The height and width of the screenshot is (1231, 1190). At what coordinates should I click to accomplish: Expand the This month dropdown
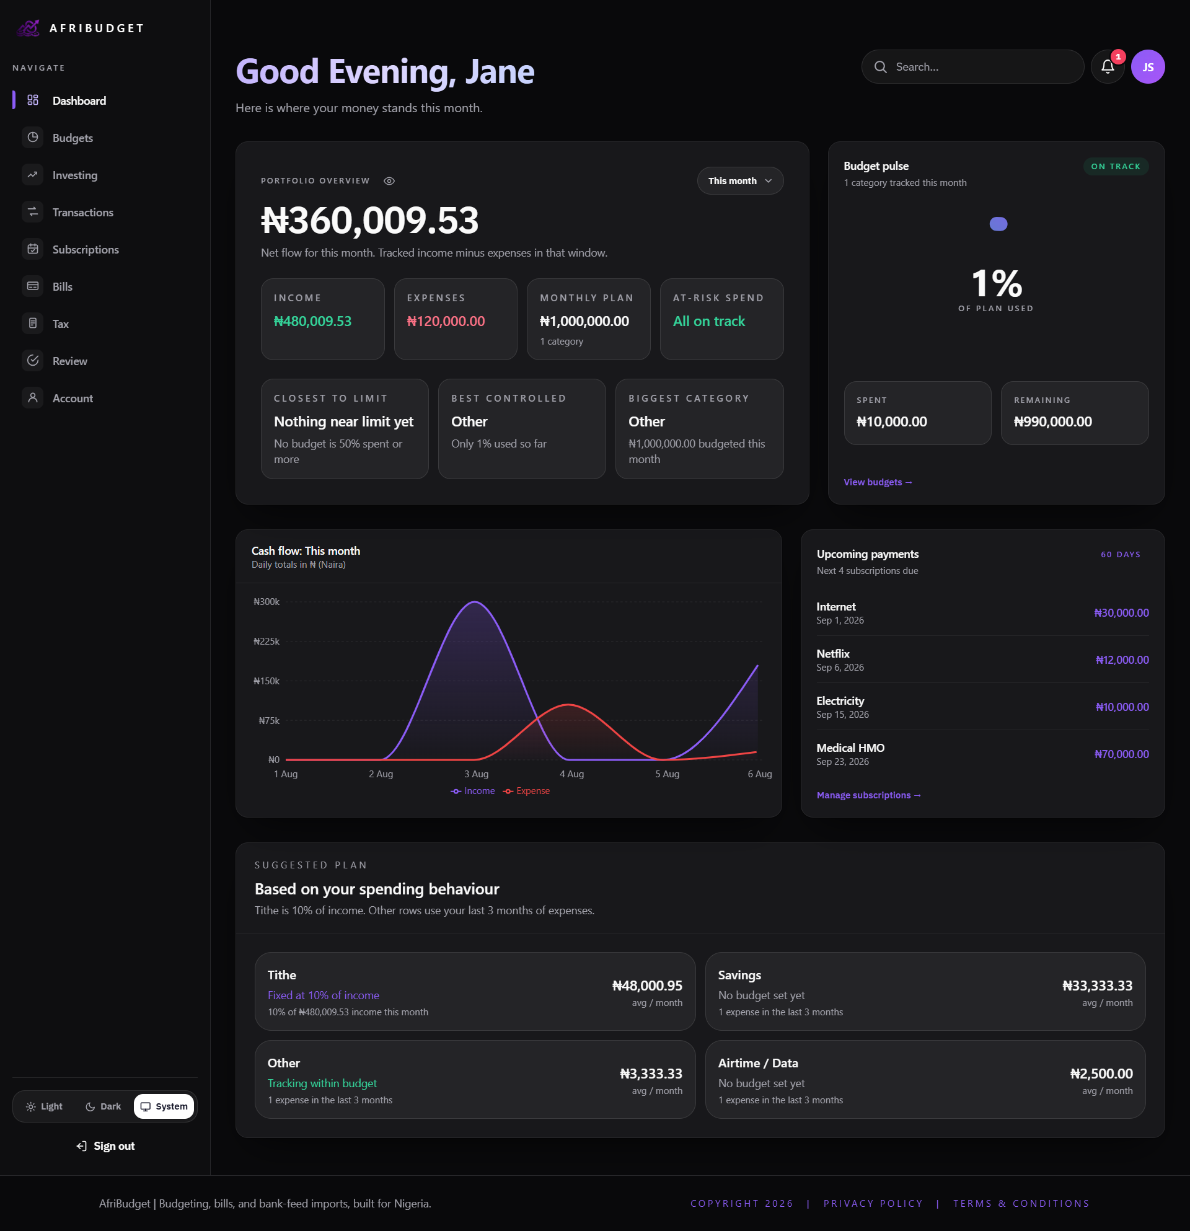click(x=740, y=181)
